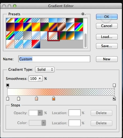Select the black opacity stop on left
This screenshot has width=123, height=138.
tap(8, 86)
